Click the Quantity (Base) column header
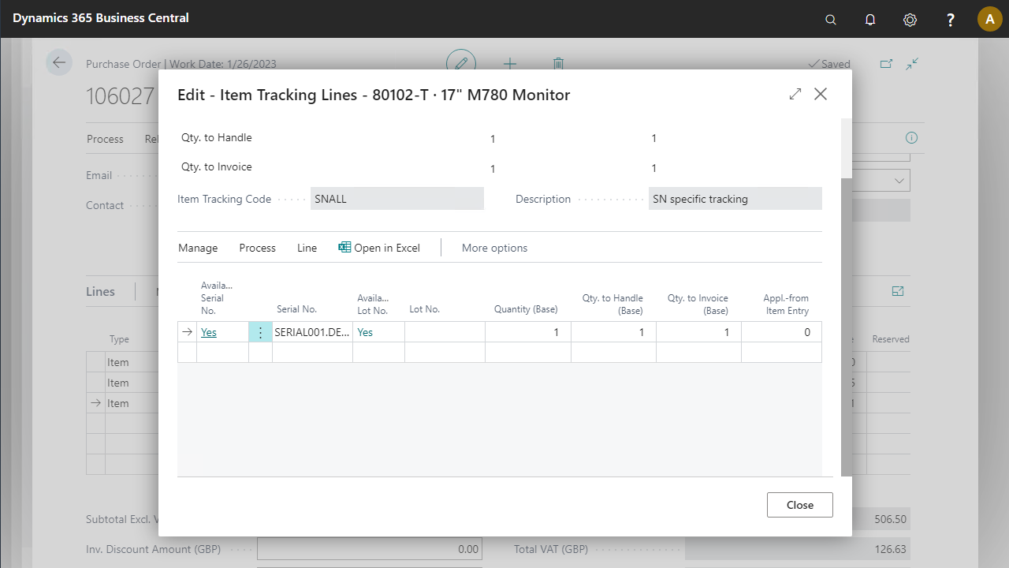Viewport: 1009px width, 568px height. pos(526,309)
